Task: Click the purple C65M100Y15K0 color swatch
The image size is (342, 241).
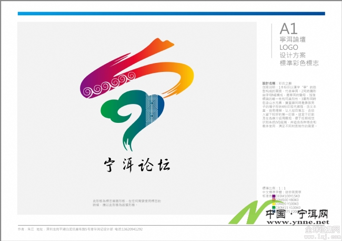Action: point(274,196)
